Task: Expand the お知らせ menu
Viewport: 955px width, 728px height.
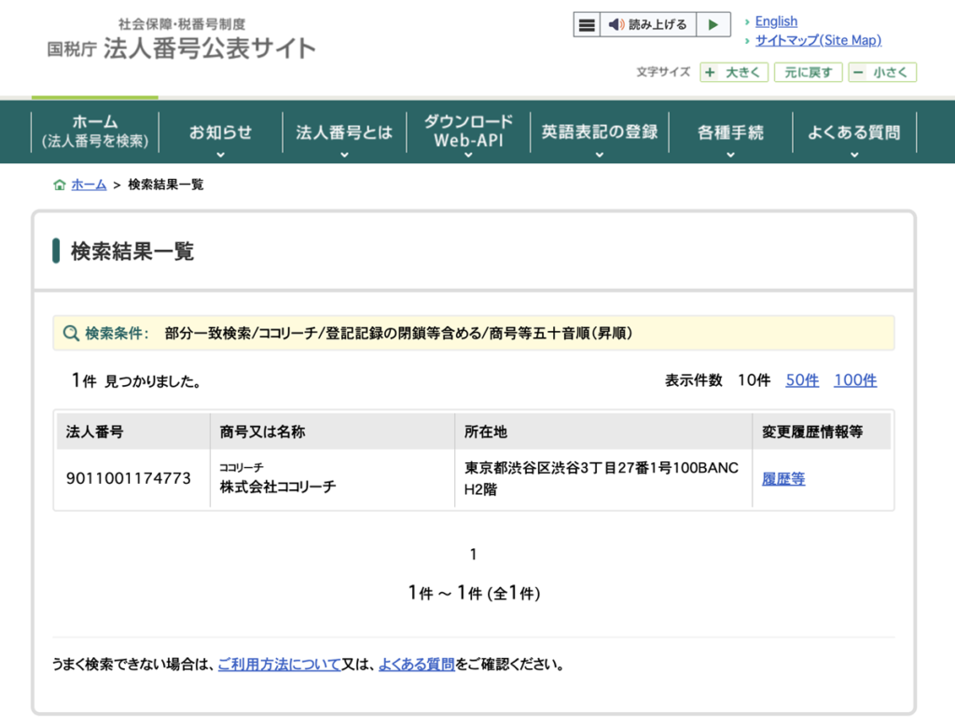Action: click(x=220, y=133)
